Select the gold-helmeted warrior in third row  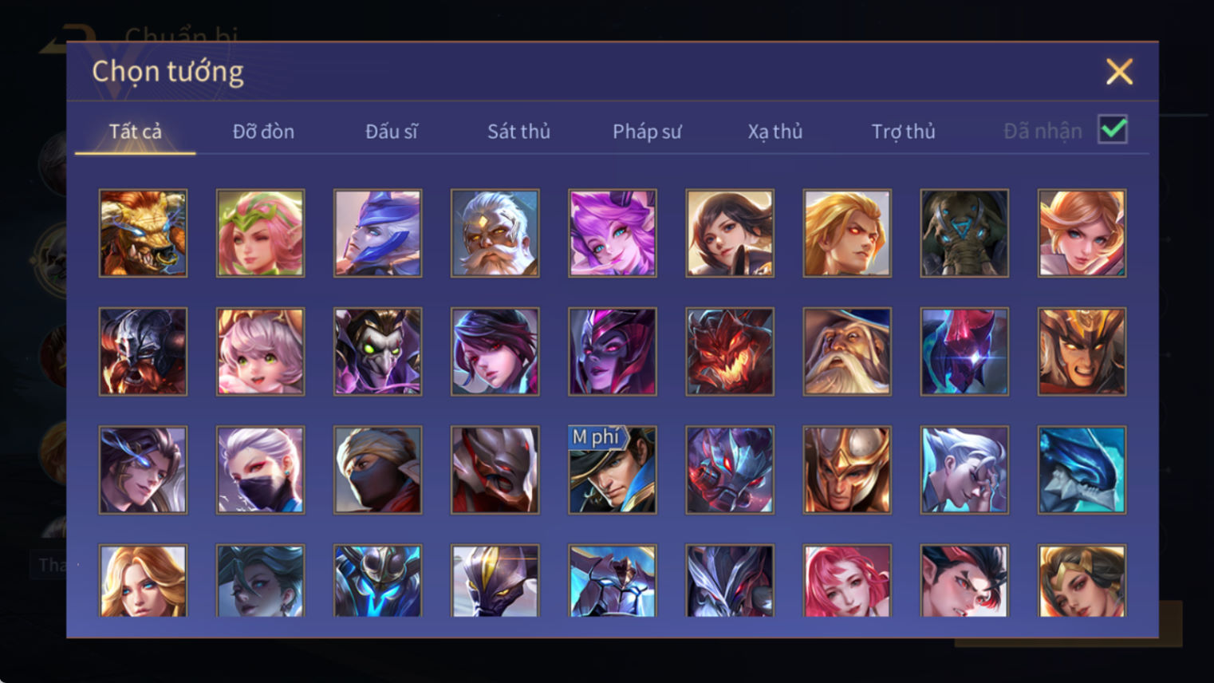click(x=846, y=470)
